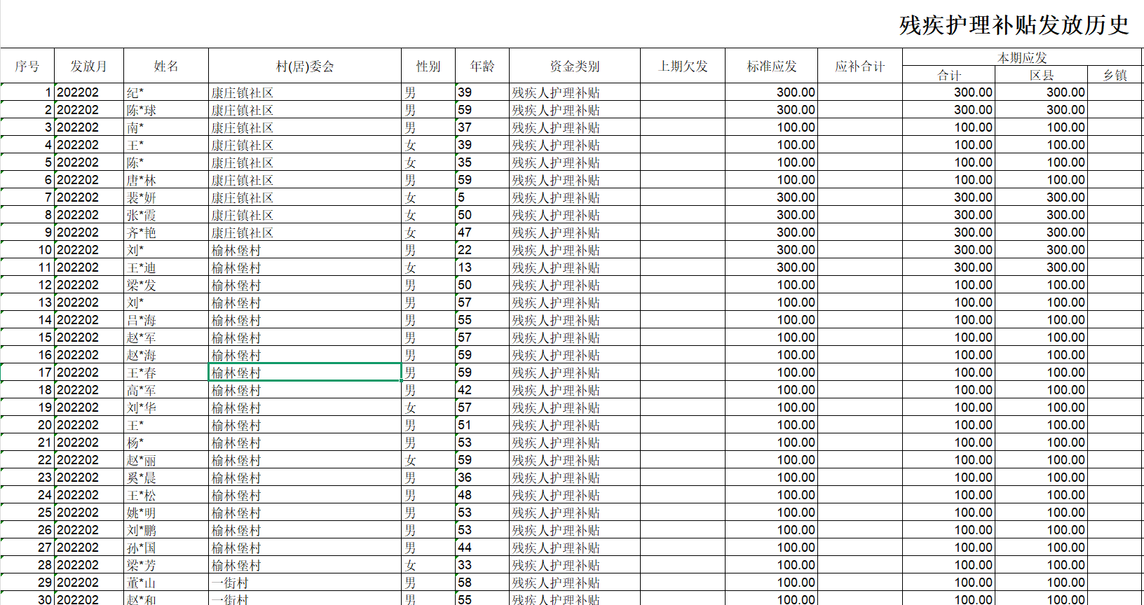Viewport: 1144px width, 605px height.
Task: Select the name cell 高*军
Action: point(166,390)
